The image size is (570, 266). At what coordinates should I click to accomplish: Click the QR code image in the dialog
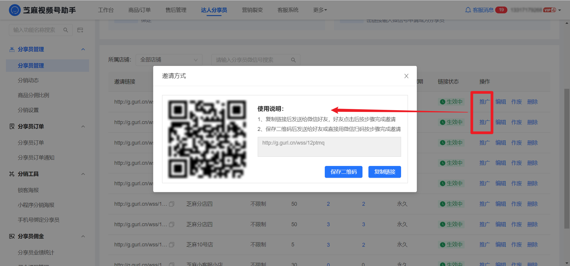point(207,139)
